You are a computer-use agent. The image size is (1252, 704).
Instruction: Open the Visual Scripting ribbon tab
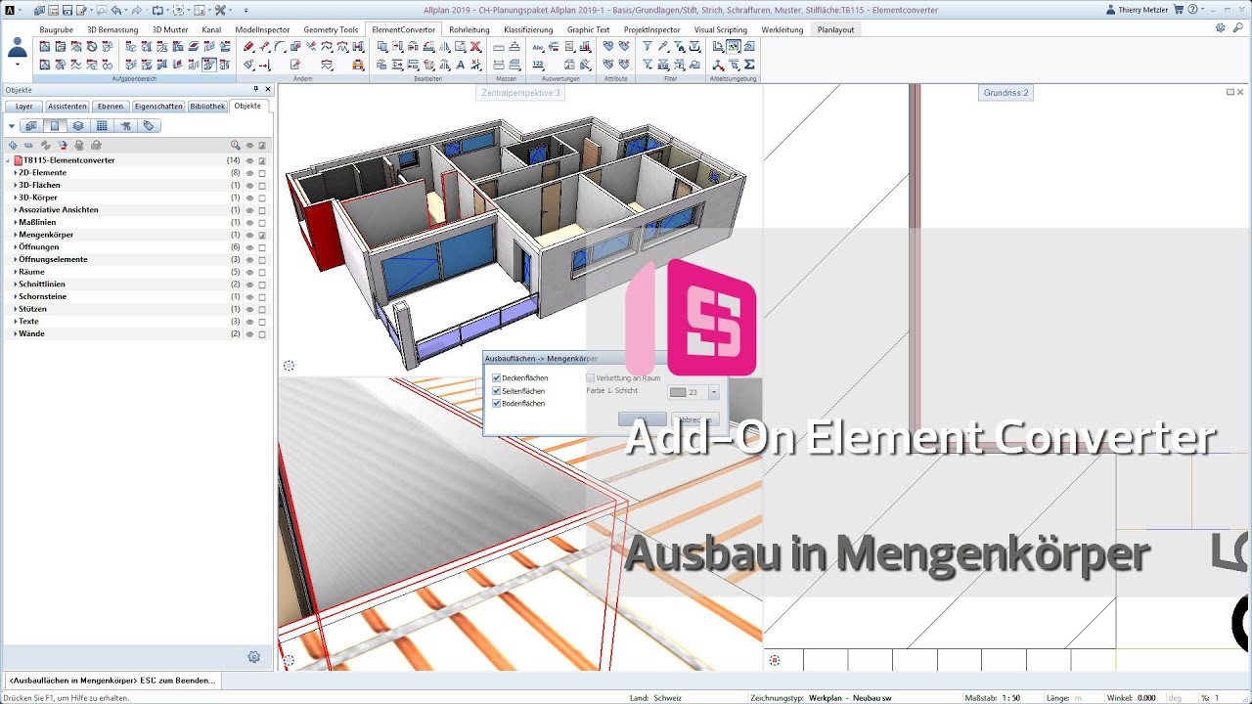point(721,29)
